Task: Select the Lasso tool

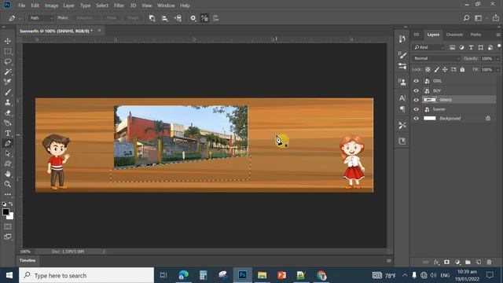Action: click(8, 61)
